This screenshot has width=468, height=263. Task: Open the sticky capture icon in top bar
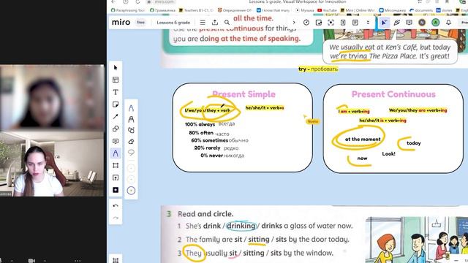(x=319, y=23)
